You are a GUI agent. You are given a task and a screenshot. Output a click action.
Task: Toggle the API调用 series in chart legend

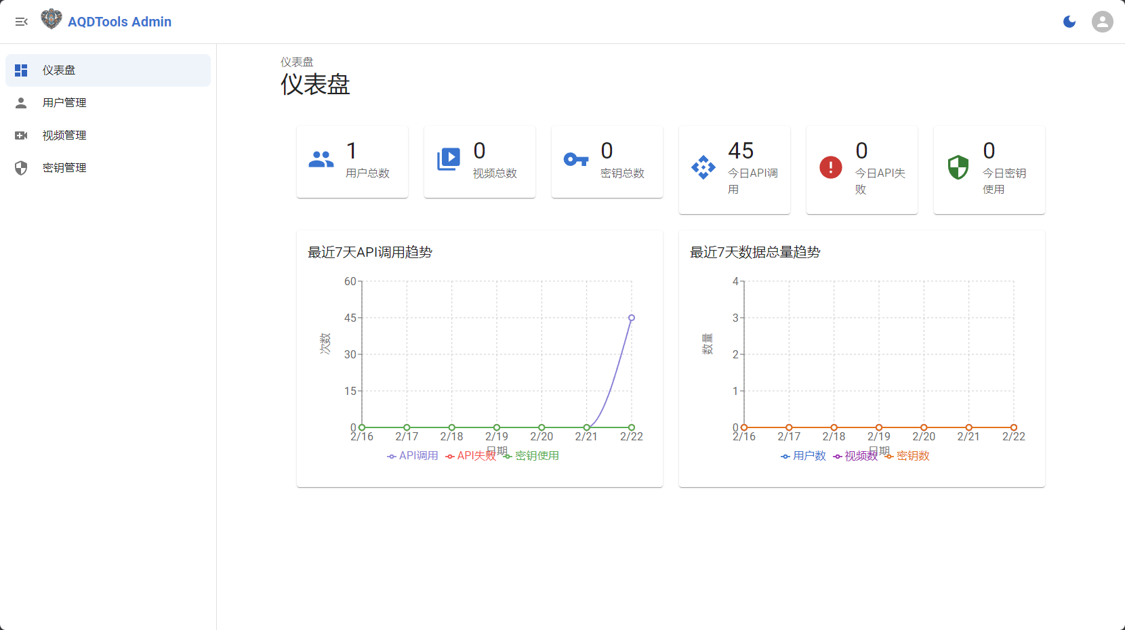click(x=413, y=456)
